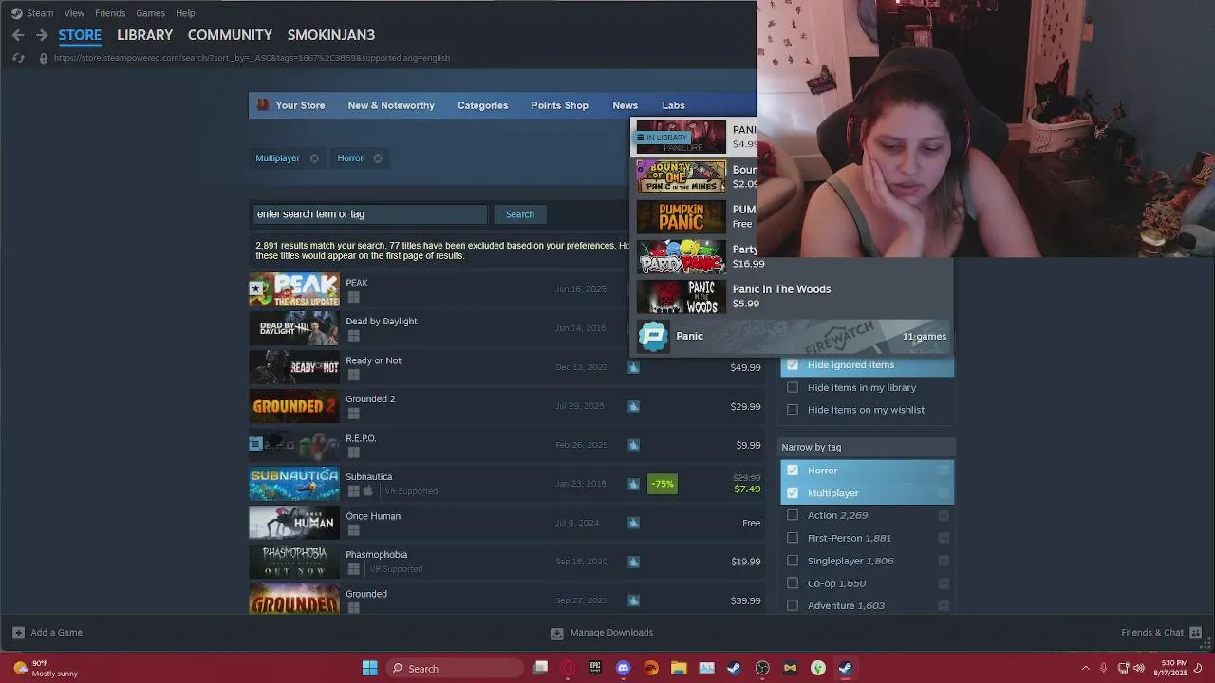This screenshot has width=1215, height=683.
Task: Open the Games menu
Action: (150, 13)
